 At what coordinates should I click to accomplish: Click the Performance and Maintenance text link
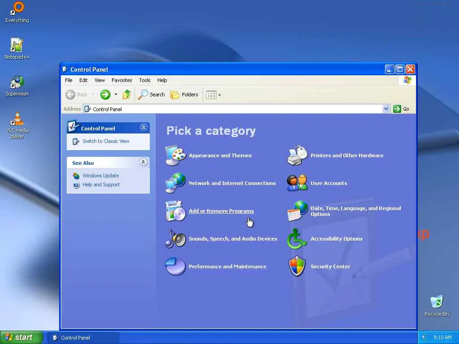click(227, 267)
